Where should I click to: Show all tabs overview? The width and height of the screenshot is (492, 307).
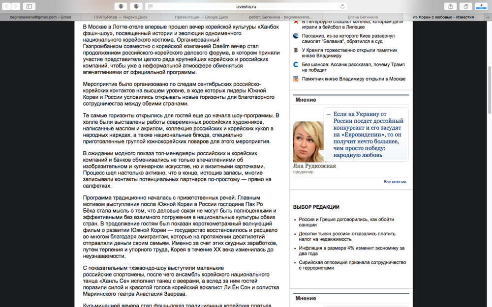466,6
